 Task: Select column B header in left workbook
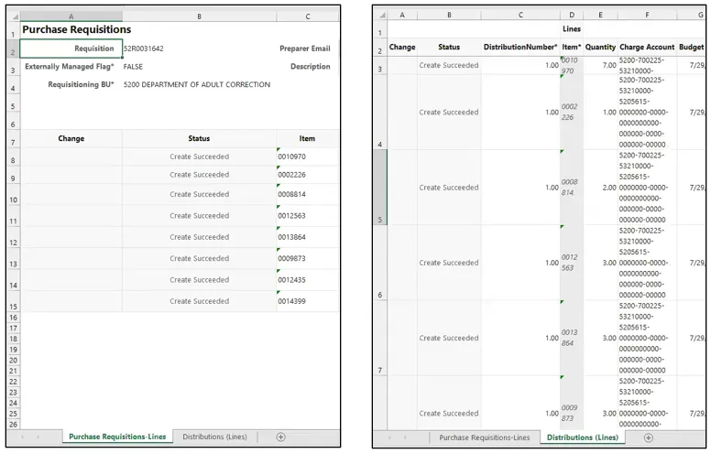[200, 16]
